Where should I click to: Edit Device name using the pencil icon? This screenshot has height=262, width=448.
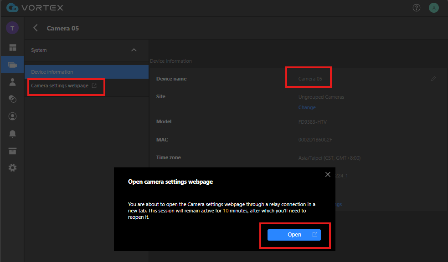click(433, 79)
